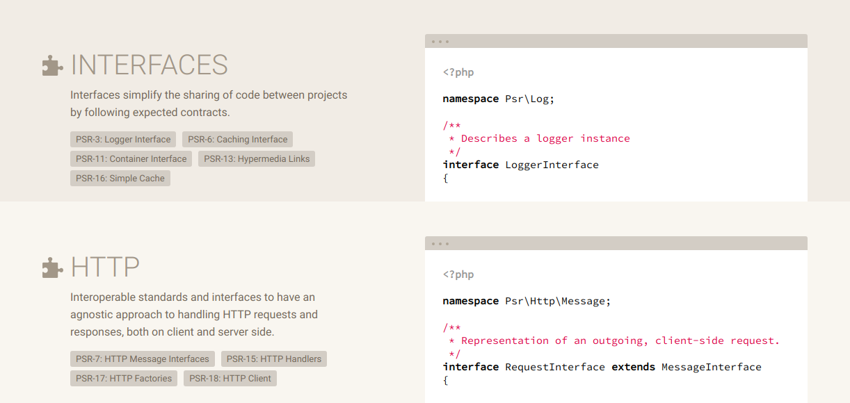Click the rightmost dot on the HTTP code window
This screenshot has height=403, width=850.
[447, 243]
